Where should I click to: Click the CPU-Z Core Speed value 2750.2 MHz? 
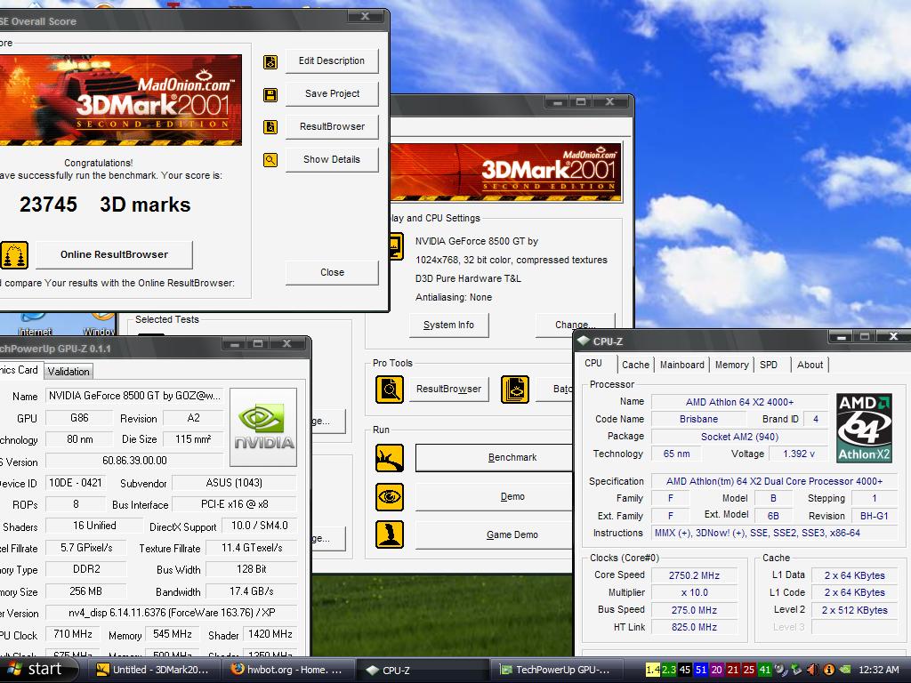(694, 575)
